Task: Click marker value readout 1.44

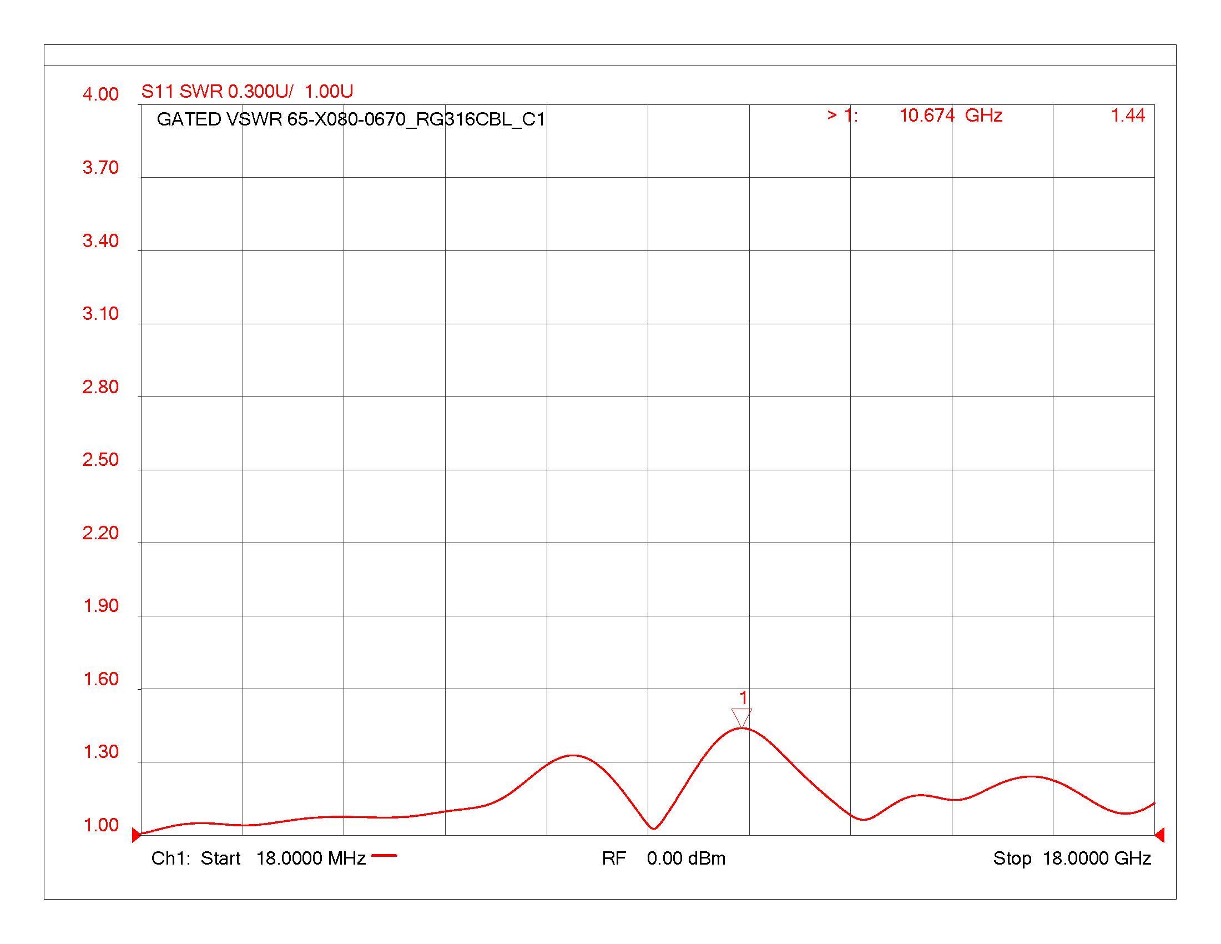Action: tap(1128, 115)
